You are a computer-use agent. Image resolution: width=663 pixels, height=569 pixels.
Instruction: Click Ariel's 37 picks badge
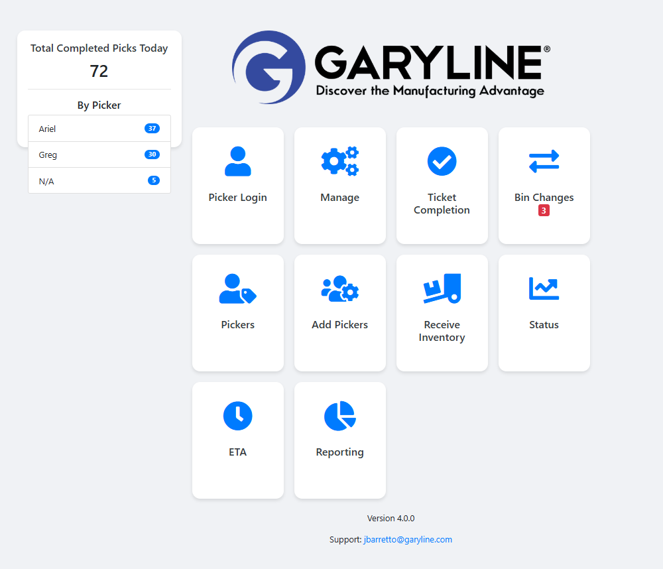[x=152, y=128]
